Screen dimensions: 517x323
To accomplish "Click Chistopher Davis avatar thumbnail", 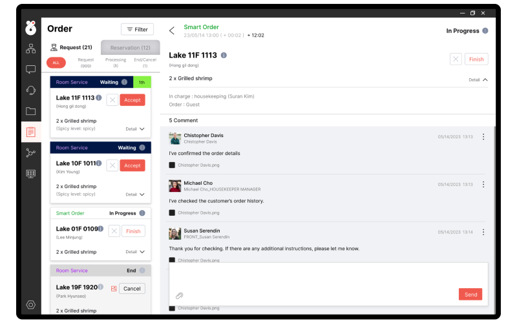I will click(x=174, y=138).
